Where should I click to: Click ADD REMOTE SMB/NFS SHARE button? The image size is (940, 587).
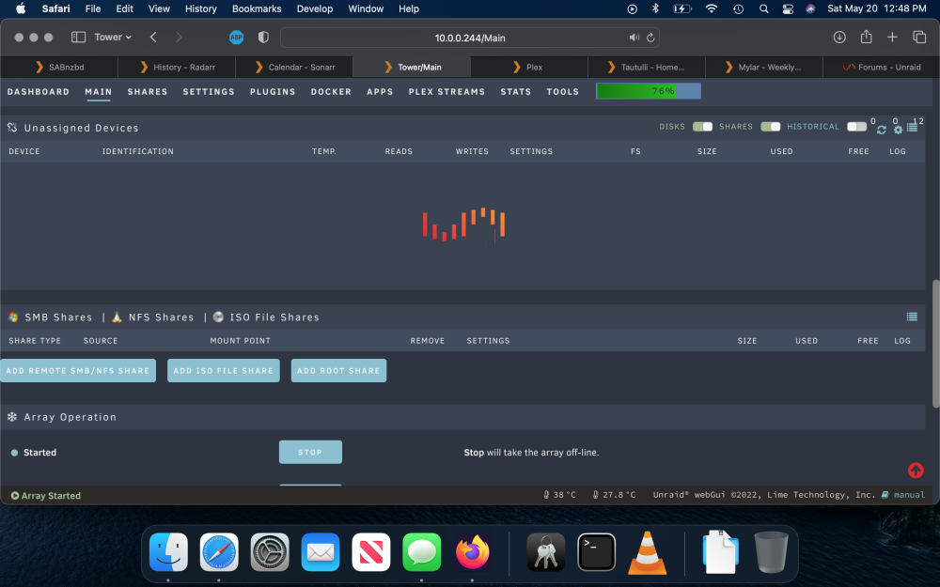click(78, 371)
